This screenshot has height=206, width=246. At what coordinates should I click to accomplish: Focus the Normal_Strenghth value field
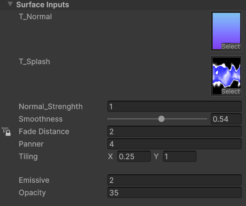[175, 107]
